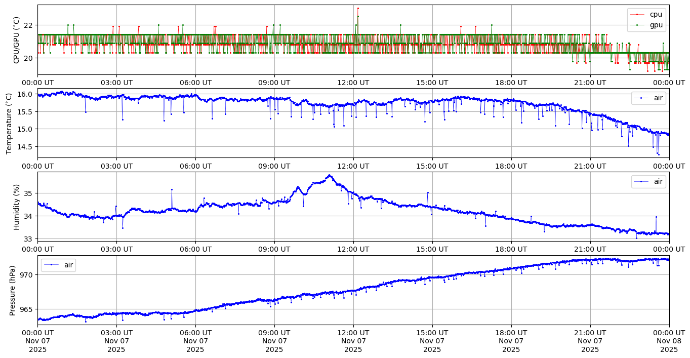Click the 14.5 tick on the temperature axis
This screenshot has width=690, height=358.
click(24, 147)
